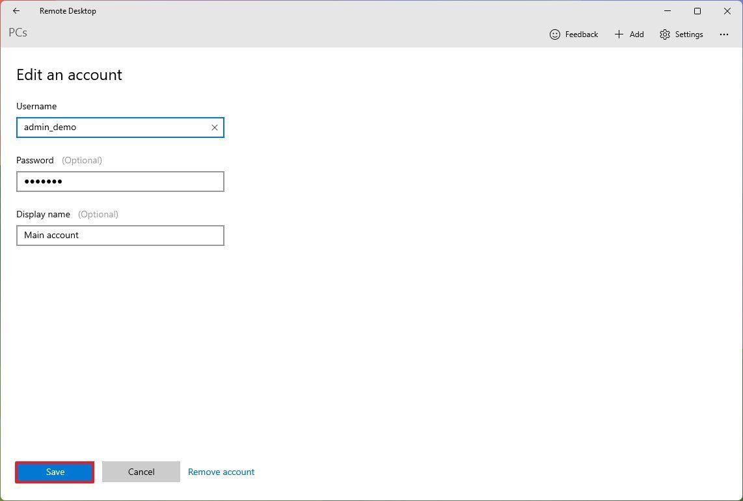Save the edited account
The width and height of the screenshot is (743, 501).
[55, 472]
